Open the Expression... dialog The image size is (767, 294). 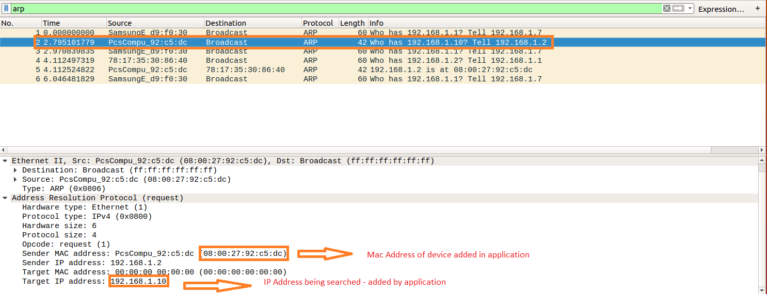[721, 9]
